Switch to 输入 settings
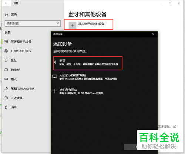The height and width of the screenshot is (154, 185). (14, 79)
